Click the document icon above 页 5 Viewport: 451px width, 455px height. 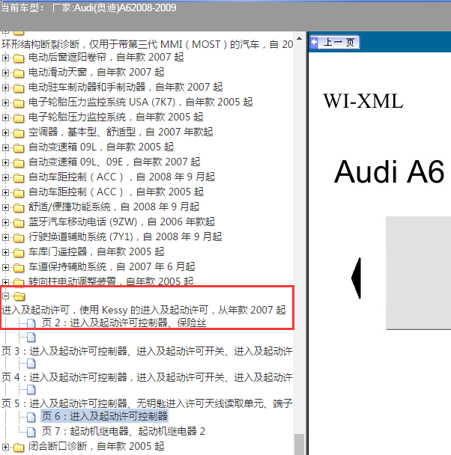pos(31,390)
